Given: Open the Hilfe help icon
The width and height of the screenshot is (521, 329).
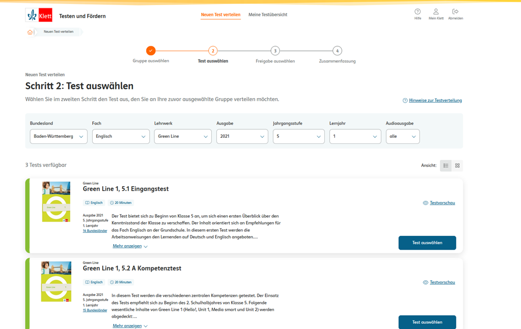Looking at the screenshot, I should pos(418,12).
